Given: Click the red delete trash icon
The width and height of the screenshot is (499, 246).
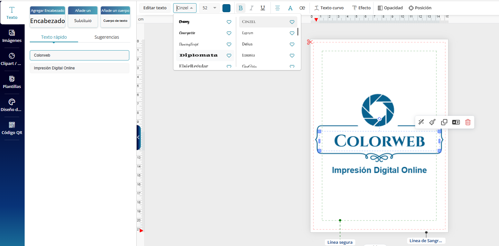Looking at the screenshot, I should (468, 122).
